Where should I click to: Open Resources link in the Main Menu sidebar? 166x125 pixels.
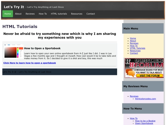tap(135, 51)
